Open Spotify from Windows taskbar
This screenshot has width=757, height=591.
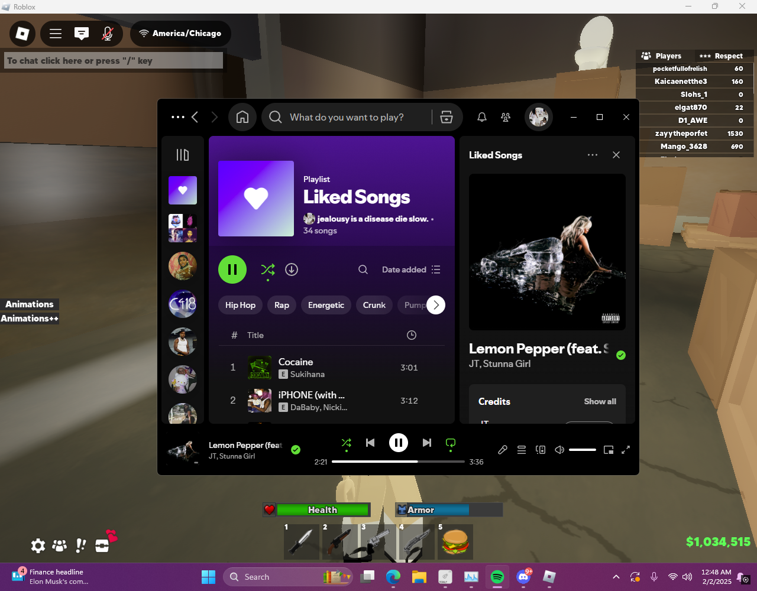click(497, 577)
